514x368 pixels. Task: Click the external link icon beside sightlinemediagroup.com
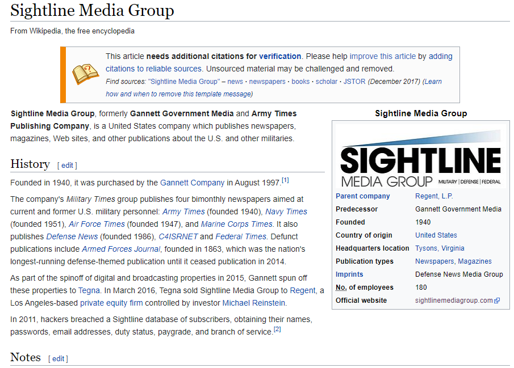click(497, 301)
